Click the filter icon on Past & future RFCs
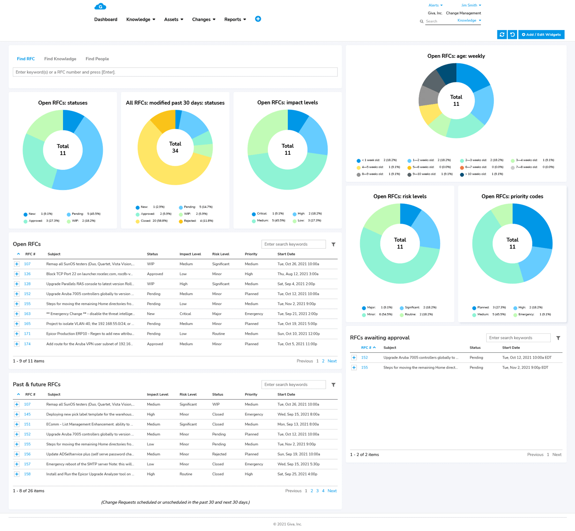Image resolution: width=575 pixels, height=531 pixels. (x=333, y=384)
